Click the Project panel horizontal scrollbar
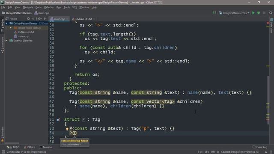The height and width of the screenshot is (154, 274). [12, 143]
